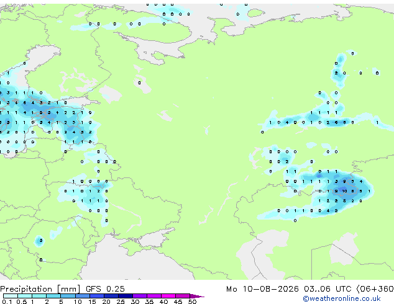Select the 'Precipitation [mm]' title text
Viewport: 394px width, 304px height.
tap(40, 289)
